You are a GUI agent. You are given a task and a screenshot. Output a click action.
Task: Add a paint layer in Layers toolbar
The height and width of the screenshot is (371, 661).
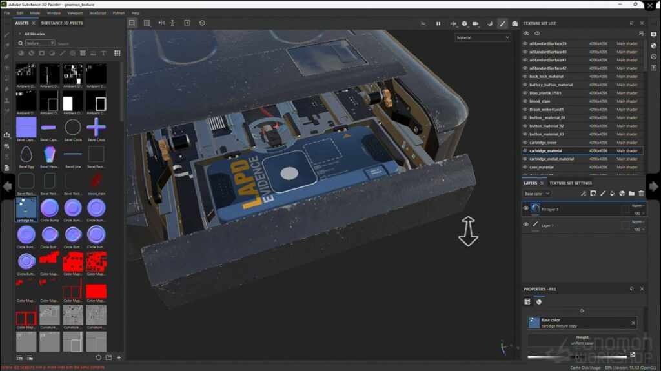tap(603, 194)
